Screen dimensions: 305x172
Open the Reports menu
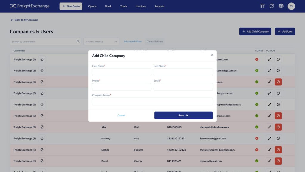coord(160,6)
